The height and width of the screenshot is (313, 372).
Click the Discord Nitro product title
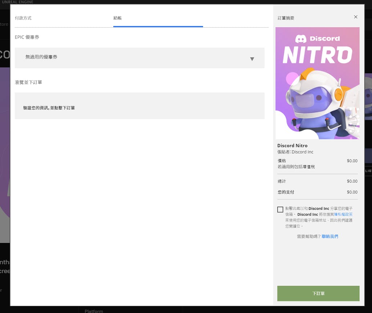click(x=292, y=146)
